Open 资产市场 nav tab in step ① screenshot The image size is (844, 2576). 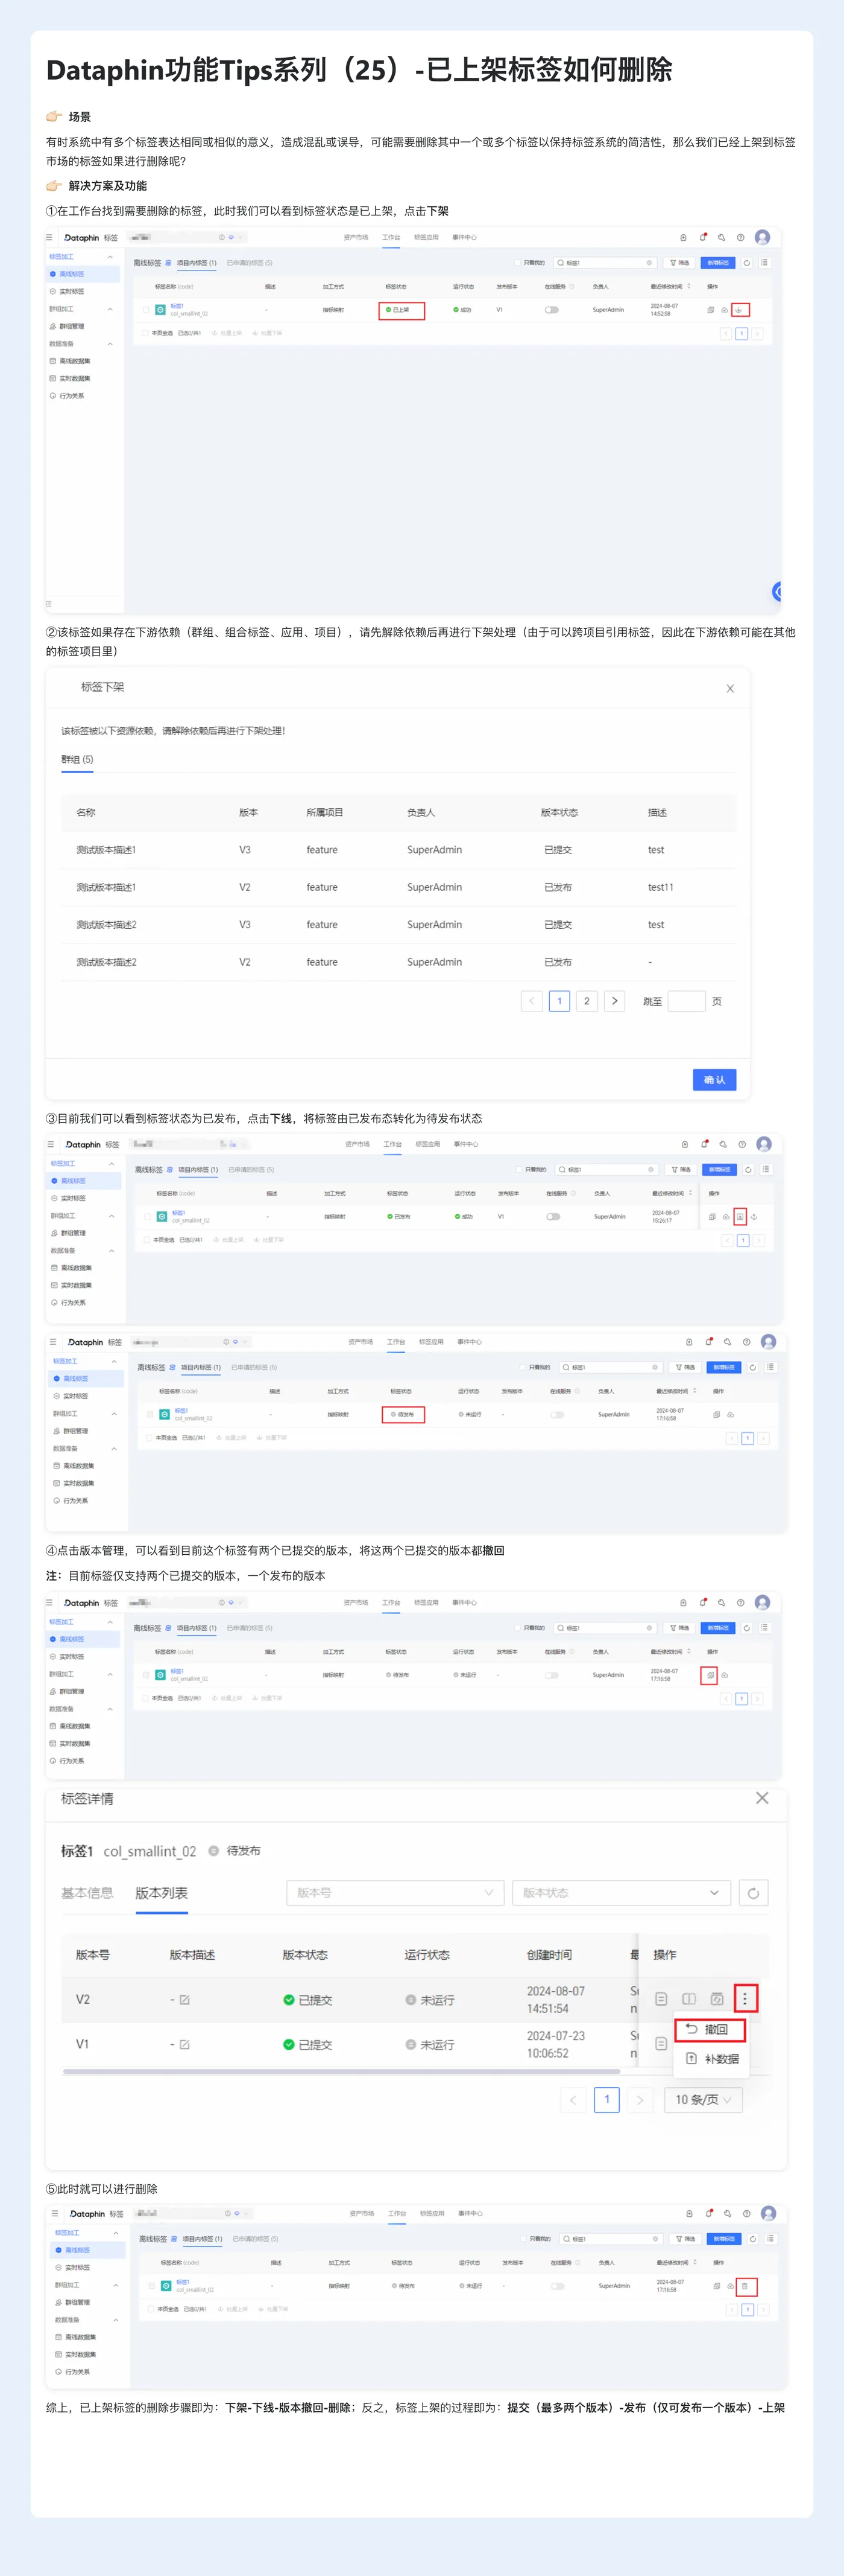click(356, 238)
